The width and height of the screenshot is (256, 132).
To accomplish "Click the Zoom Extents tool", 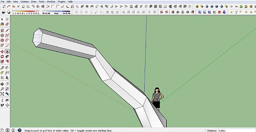I will tap(2, 94).
